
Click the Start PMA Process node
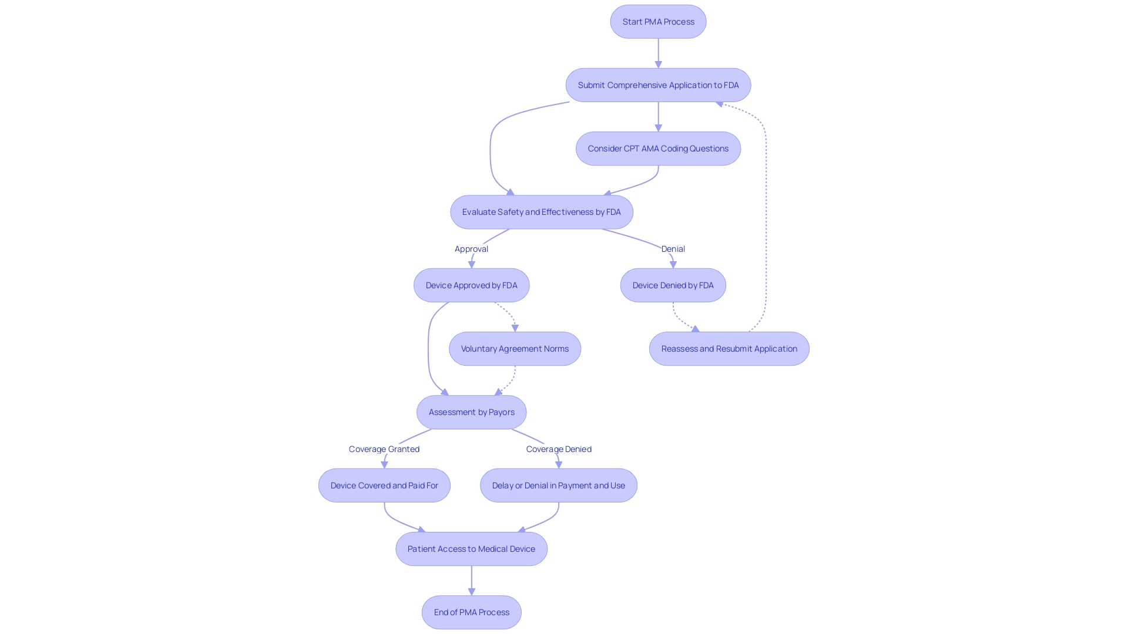coord(659,21)
